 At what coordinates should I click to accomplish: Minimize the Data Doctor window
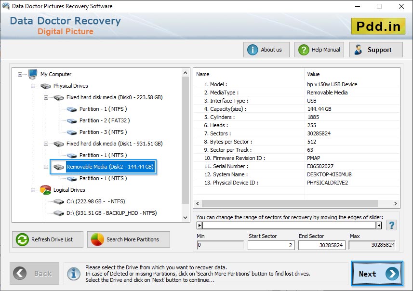pyautogui.click(x=358, y=6)
